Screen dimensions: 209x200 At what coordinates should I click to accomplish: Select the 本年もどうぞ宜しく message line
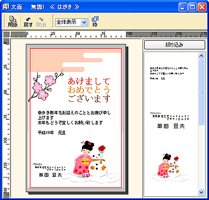point(70,123)
